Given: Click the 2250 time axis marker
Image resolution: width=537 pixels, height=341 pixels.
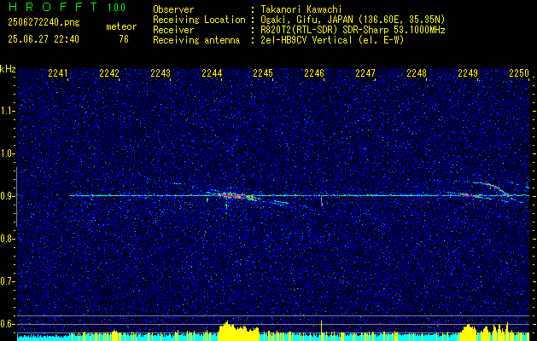Looking at the screenshot, I should coord(519,73).
